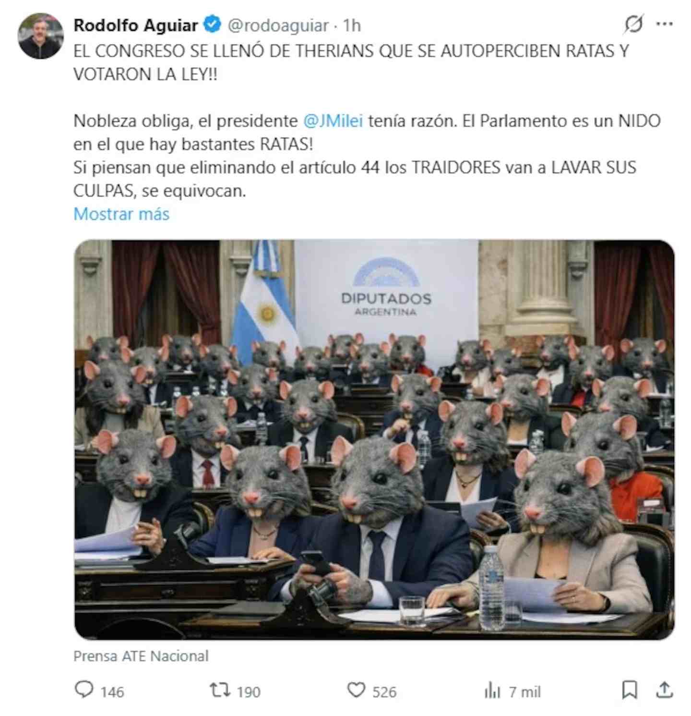This screenshot has height=716, width=691.
Task: Enlarge the rat-headed congress image
Action: 374,439
